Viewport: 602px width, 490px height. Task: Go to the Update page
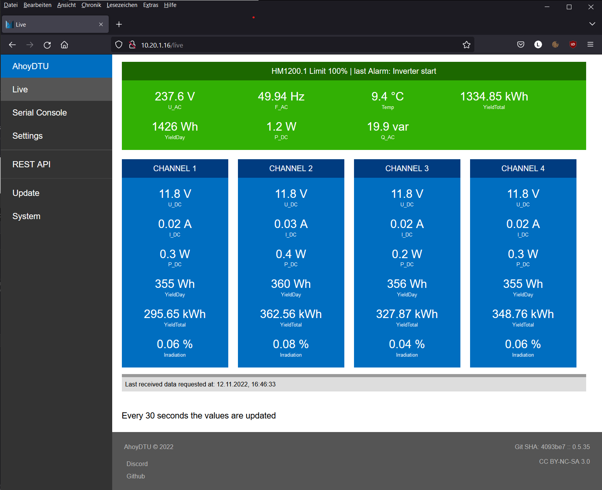26,193
